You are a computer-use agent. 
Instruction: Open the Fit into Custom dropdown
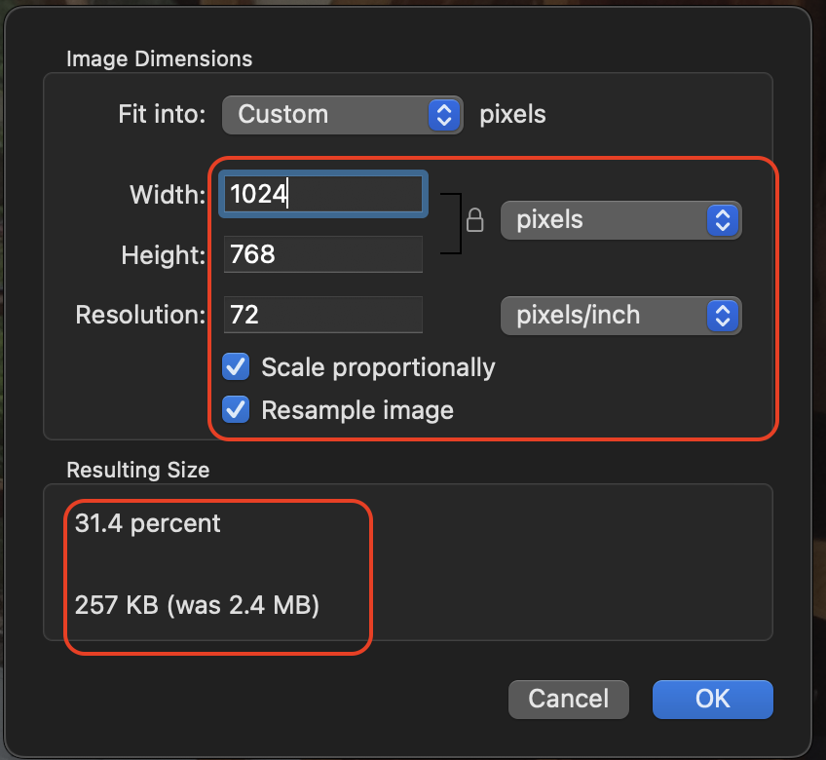click(343, 114)
